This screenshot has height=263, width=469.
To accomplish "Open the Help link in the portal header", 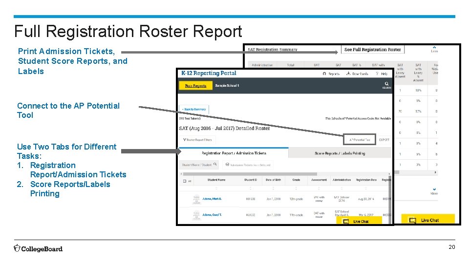I will [382, 74].
